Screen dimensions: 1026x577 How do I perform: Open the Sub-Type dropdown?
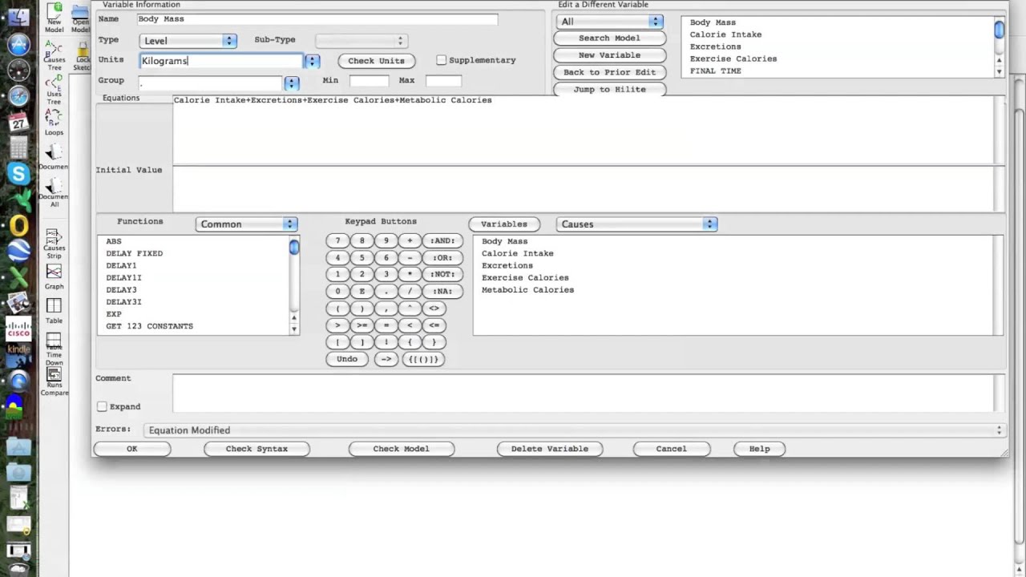pyautogui.click(x=362, y=40)
